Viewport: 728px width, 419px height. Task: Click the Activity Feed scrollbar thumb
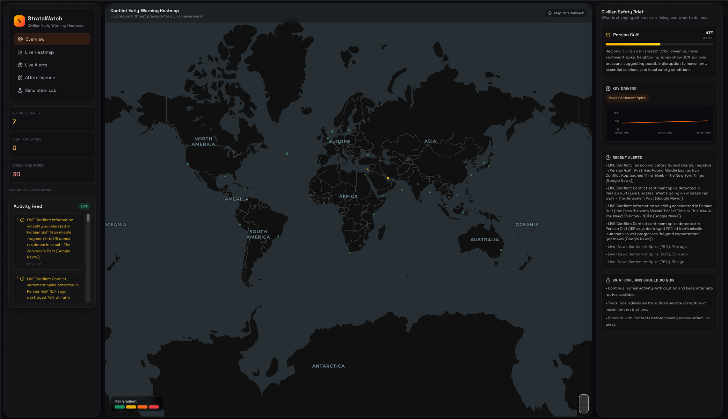[88, 218]
